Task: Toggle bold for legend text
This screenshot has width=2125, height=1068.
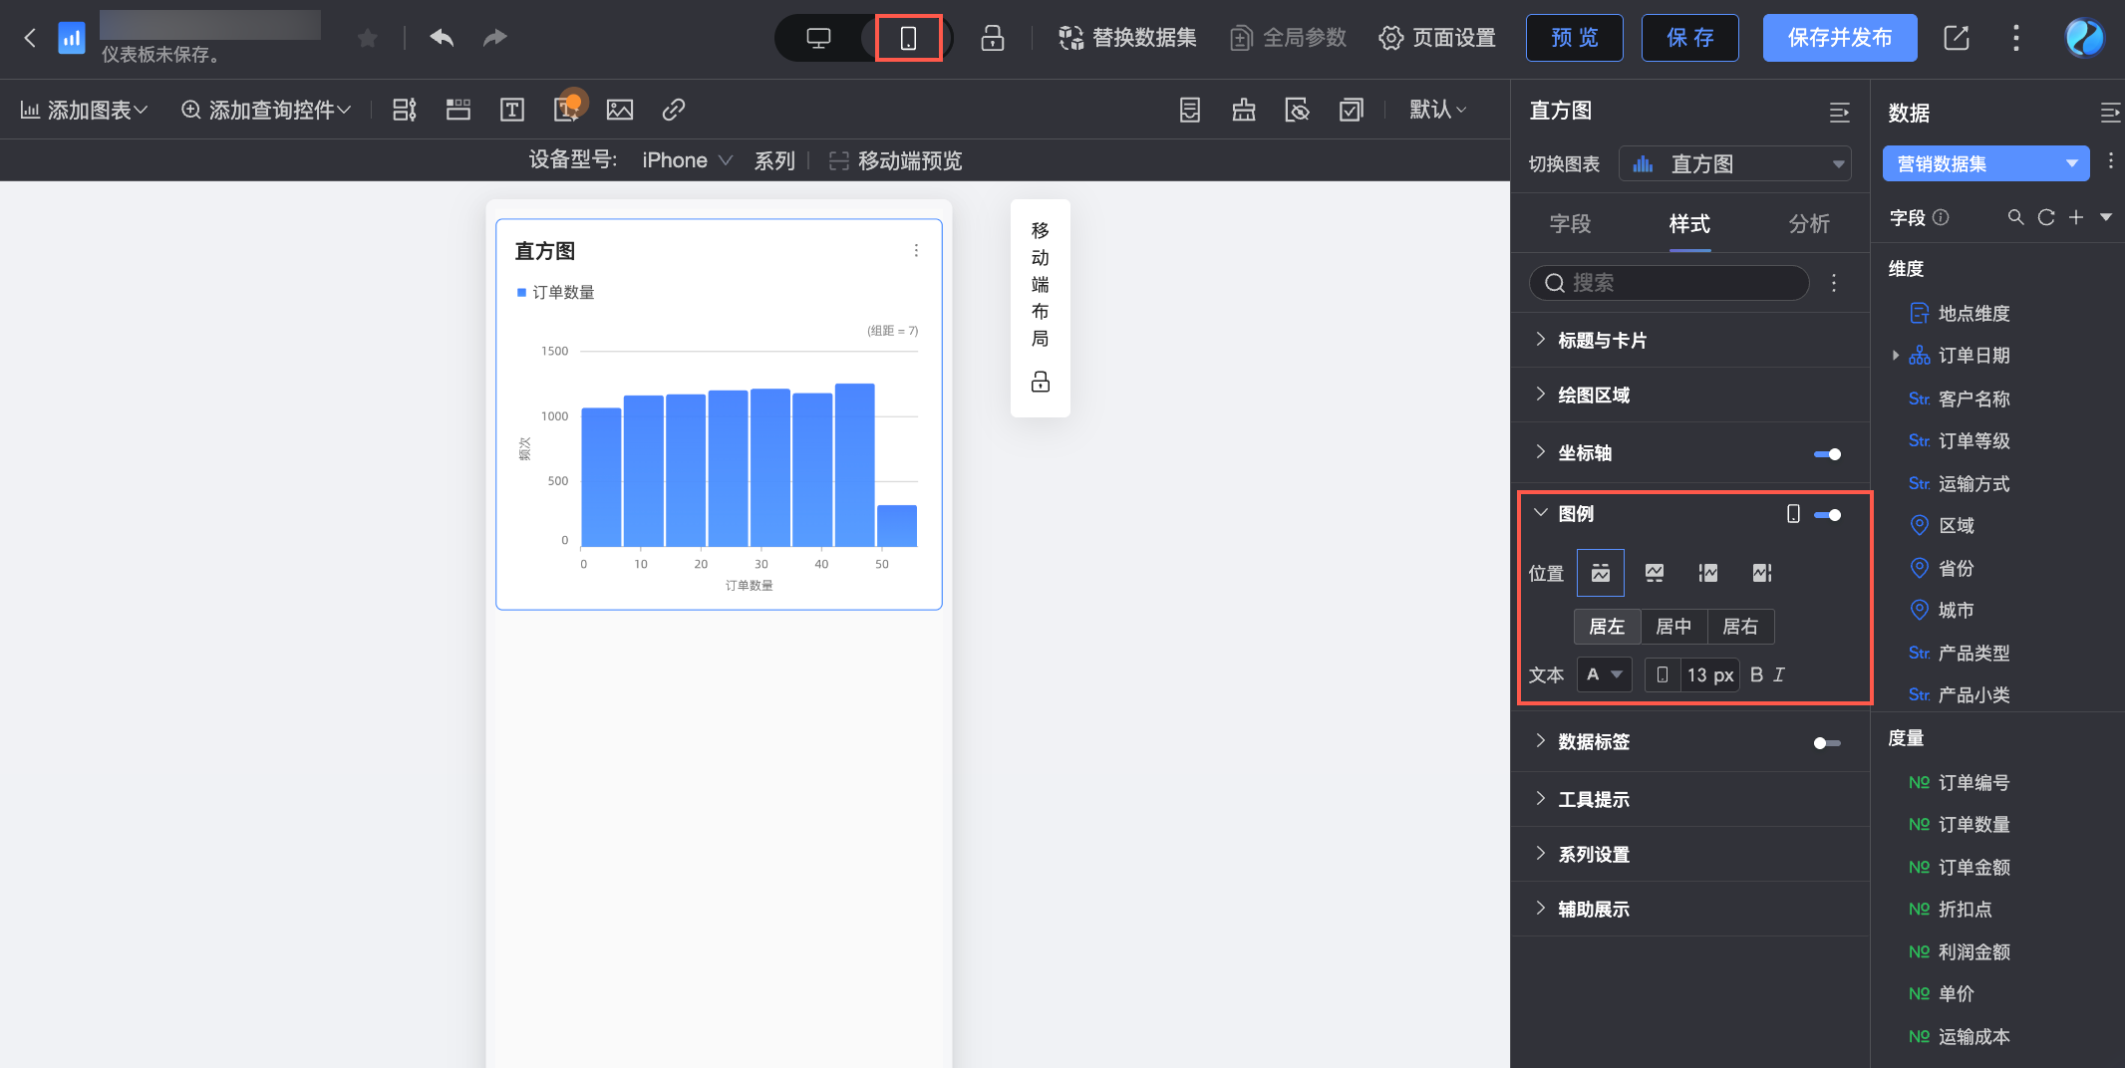Action: coord(1756,674)
